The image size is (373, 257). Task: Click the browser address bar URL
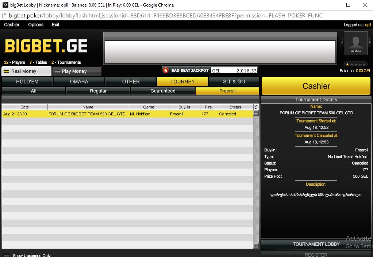click(x=166, y=16)
